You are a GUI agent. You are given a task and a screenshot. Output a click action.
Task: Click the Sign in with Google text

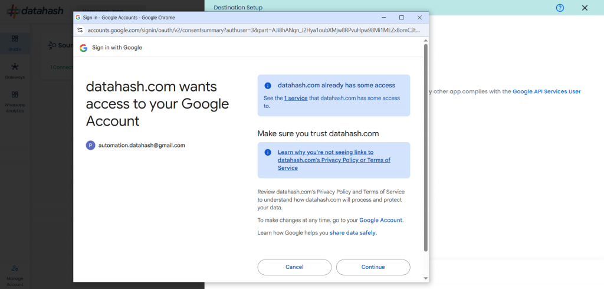point(117,48)
